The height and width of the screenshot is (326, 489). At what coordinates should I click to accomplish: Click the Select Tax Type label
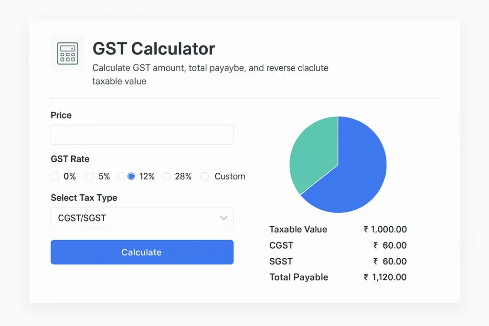(x=85, y=198)
